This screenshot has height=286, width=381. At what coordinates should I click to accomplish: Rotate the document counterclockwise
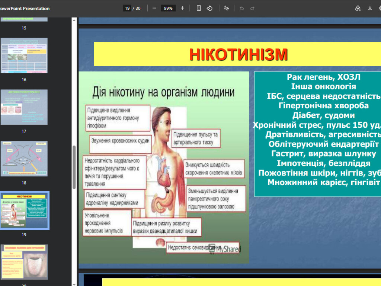point(209,8)
